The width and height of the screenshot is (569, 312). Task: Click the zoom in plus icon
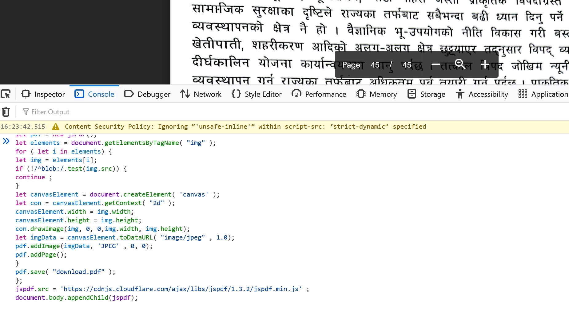pyautogui.click(x=485, y=64)
